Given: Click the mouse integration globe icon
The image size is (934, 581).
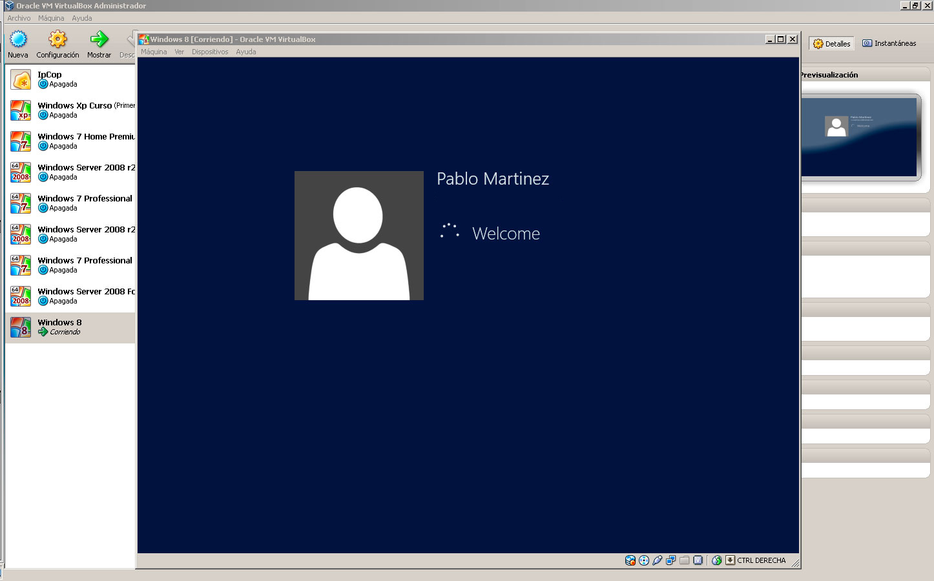Looking at the screenshot, I should 716,560.
